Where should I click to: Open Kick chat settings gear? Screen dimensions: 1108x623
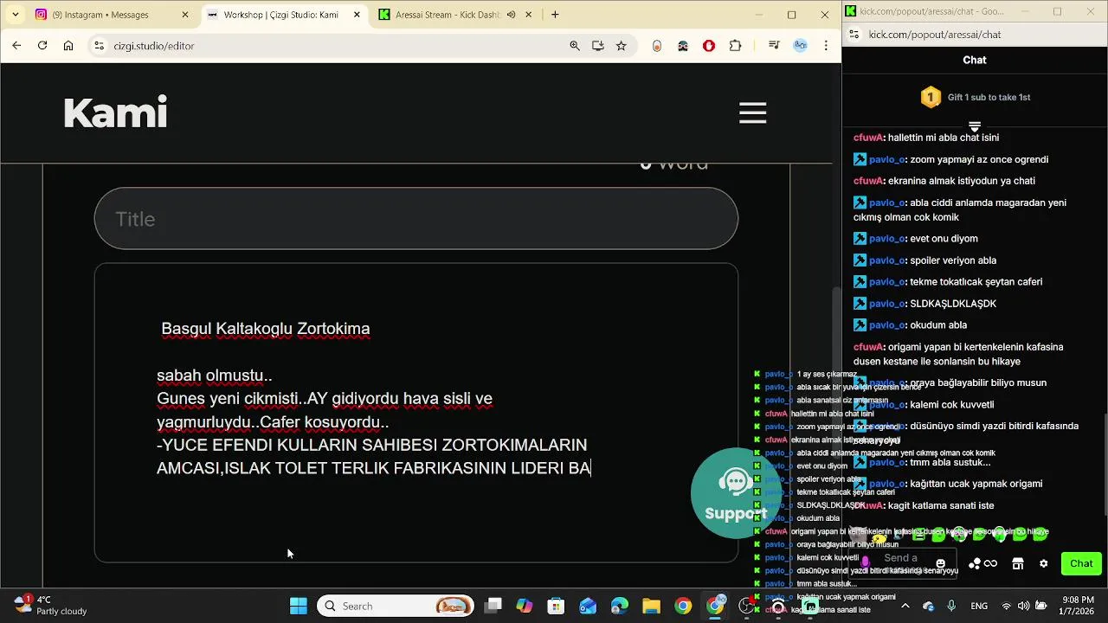[1043, 563]
